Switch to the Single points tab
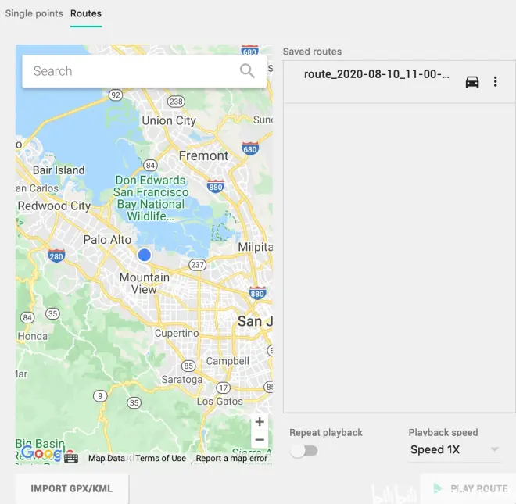516x504 pixels. 34,13
